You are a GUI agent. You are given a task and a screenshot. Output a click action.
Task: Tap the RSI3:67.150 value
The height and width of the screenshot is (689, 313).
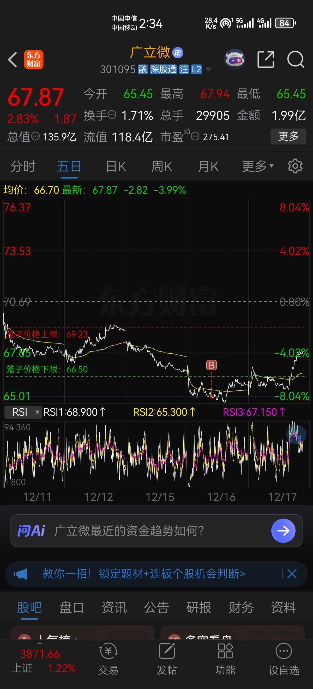(254, 412)
